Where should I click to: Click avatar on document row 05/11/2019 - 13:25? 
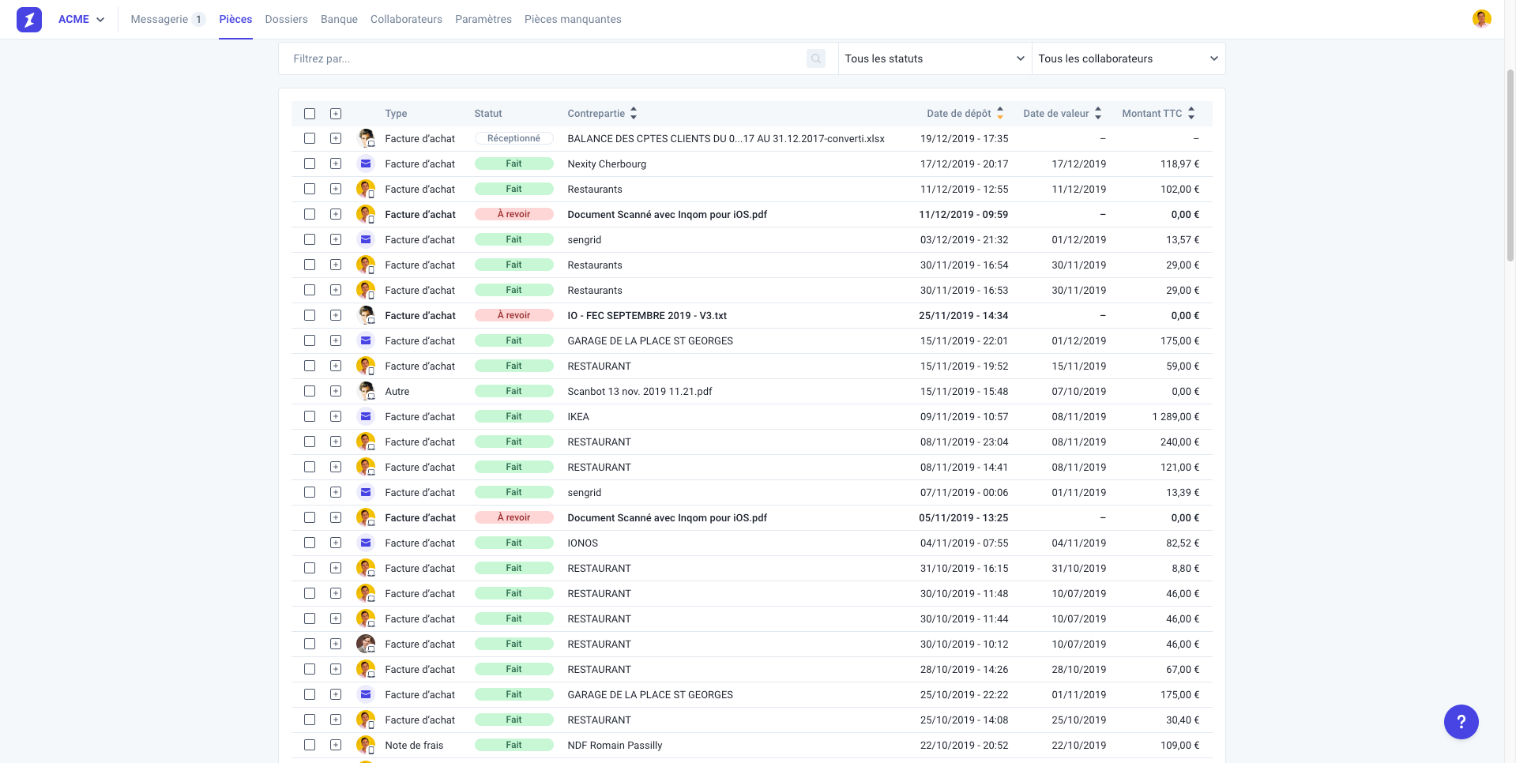point(366,517)
